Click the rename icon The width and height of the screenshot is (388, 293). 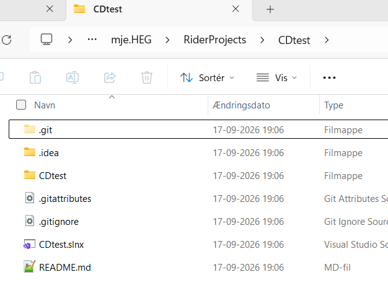click(73, 77)
